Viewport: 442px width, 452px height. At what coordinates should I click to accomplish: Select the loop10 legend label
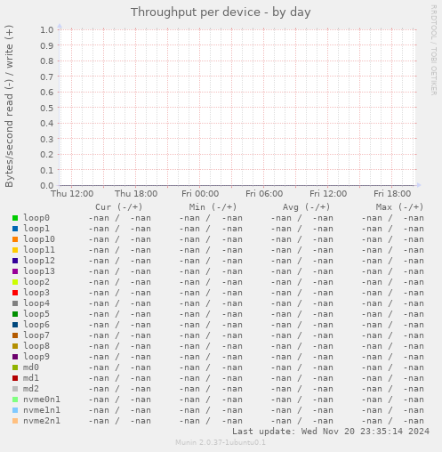tap(39, 239)
